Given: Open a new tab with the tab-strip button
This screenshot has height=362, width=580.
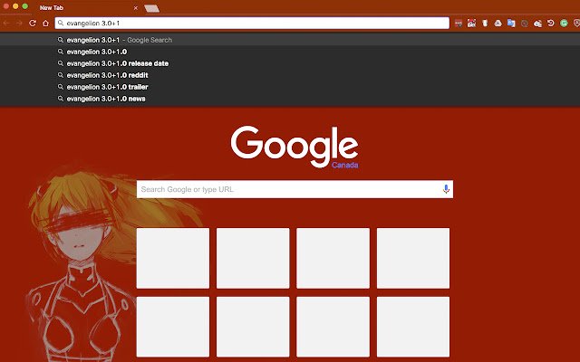Looking at the screenshot, I should pos(151,8).
